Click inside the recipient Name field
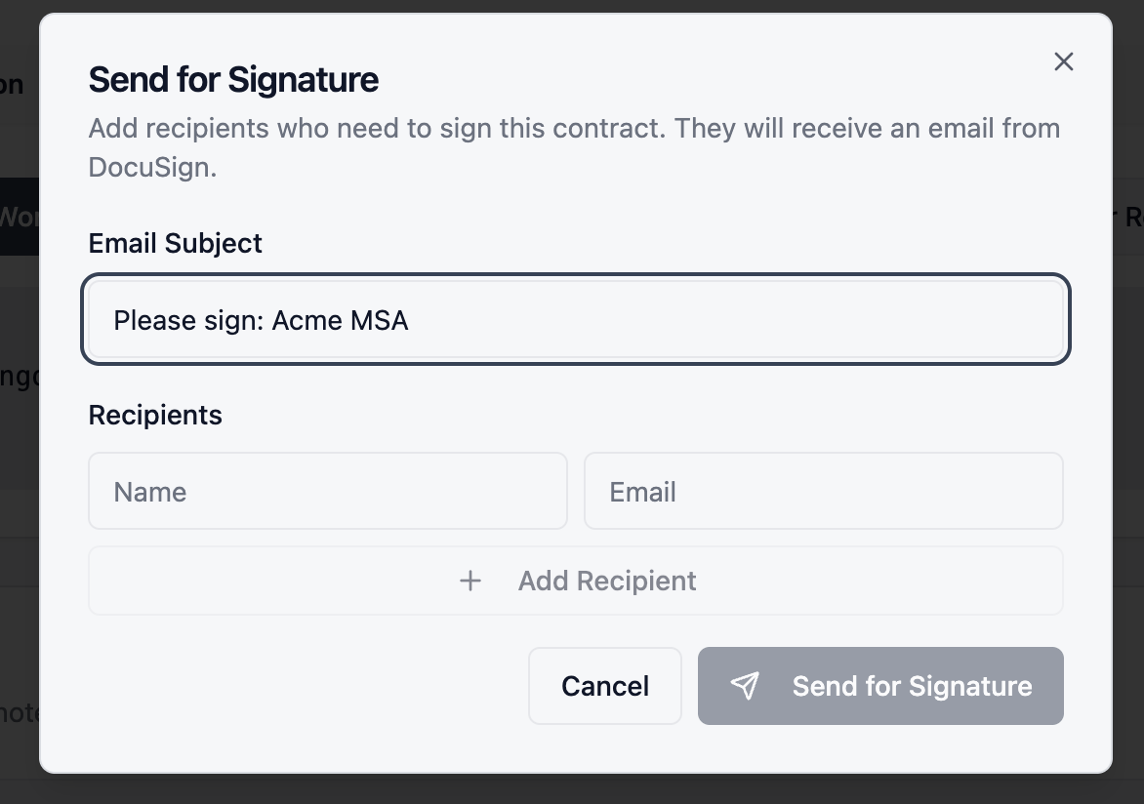Screen dimensions: 1144x804 (327, 491)
